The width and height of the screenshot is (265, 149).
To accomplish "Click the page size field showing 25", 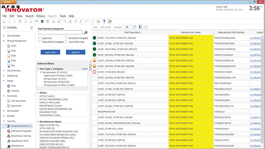I will pyautogui.click(x=128, y=27).
